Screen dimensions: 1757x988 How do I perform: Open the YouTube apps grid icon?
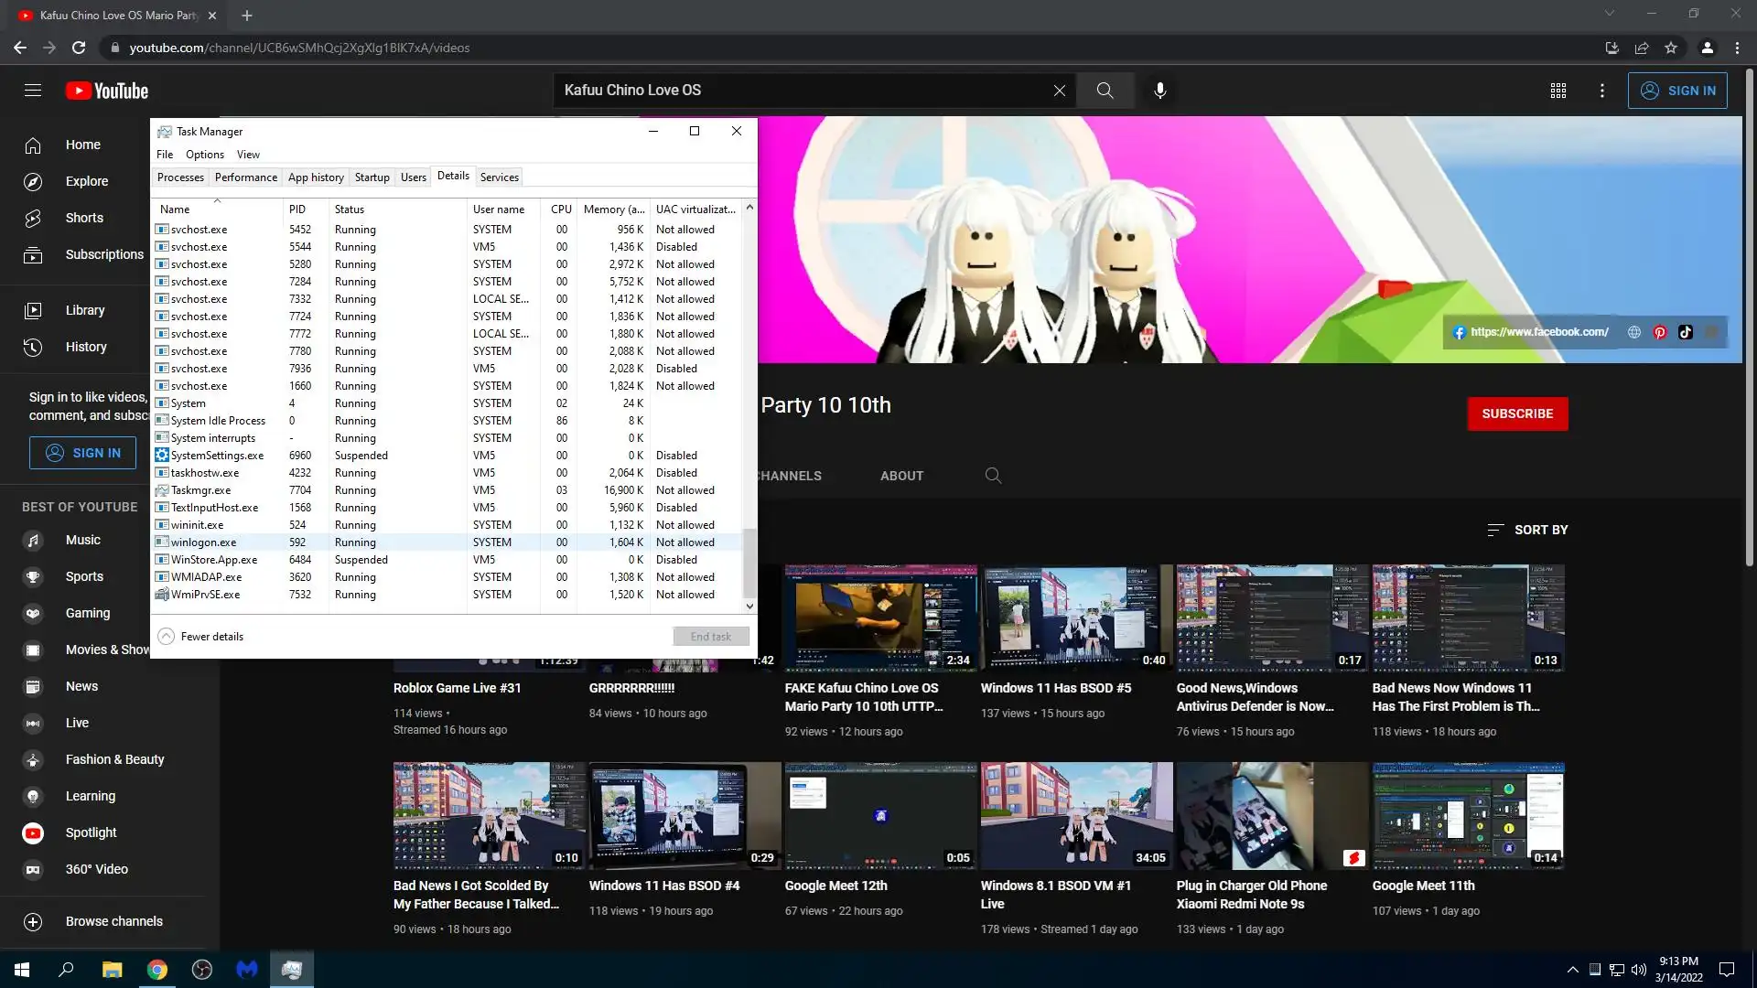tap(1558, 91)
